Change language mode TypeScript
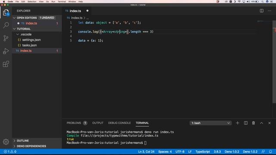Image resolution: width=276 pixels, height=155 pixels. tap(203, 152)
